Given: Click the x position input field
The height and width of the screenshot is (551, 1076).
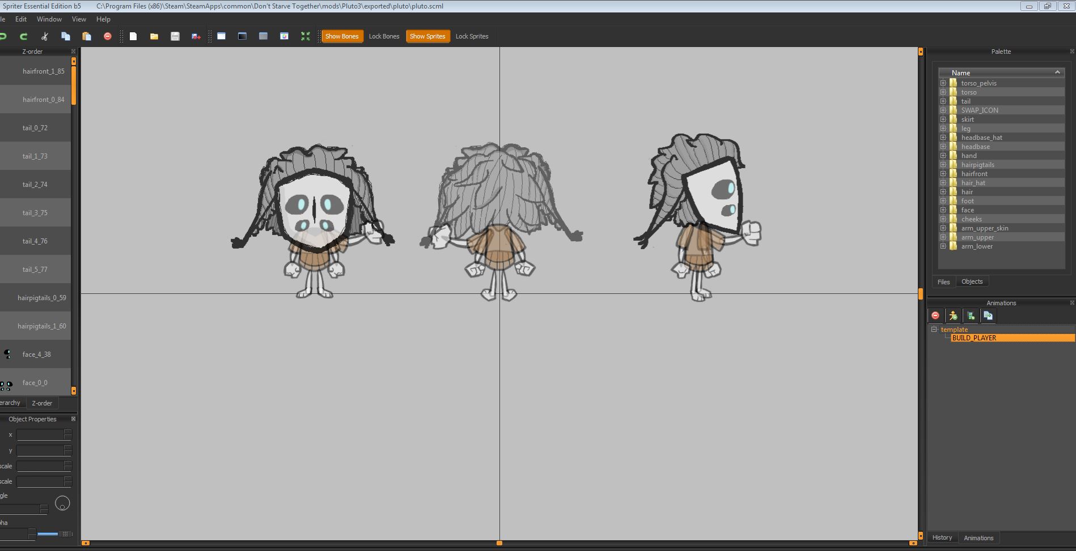Looking at the screenshot, I should pos(40,435).
